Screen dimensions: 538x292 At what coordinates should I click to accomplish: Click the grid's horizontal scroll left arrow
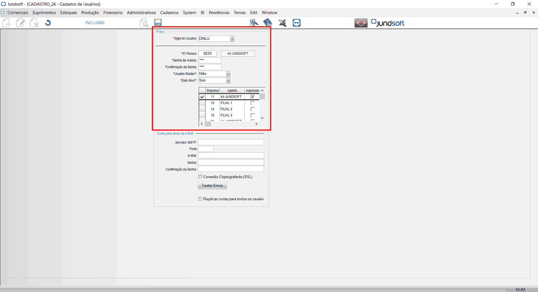tap(202, 124)
